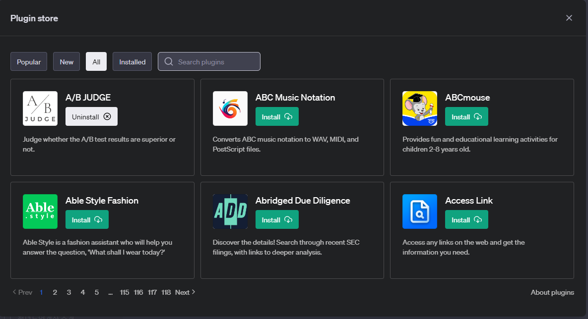
Task: Click description 'Judge whether the A/B test results'
Action: click(x=99, y=144)
